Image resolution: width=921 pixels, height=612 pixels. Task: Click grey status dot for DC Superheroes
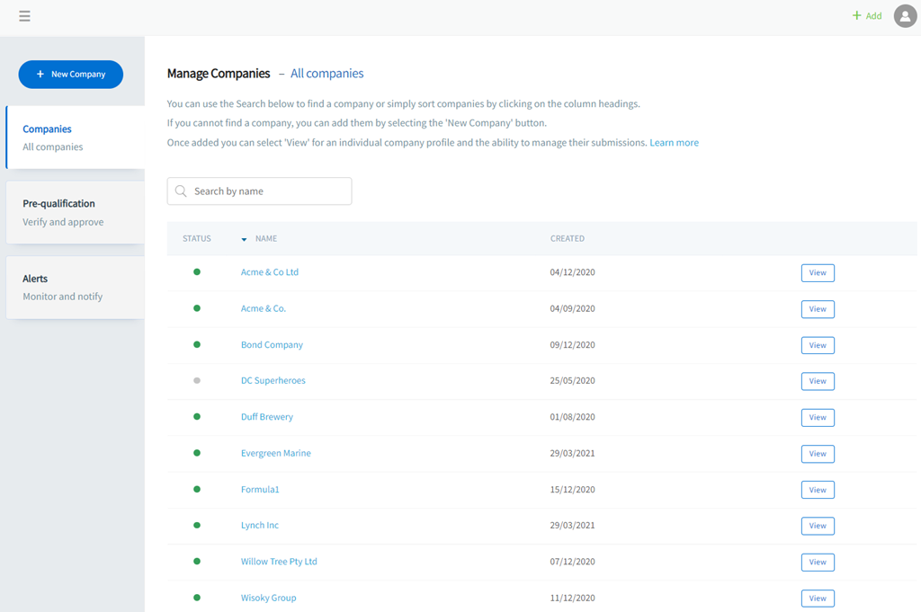point(197,381)
